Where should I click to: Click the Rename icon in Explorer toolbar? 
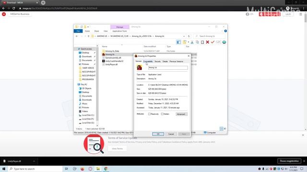pyautogui.click(x=218, y=42)
